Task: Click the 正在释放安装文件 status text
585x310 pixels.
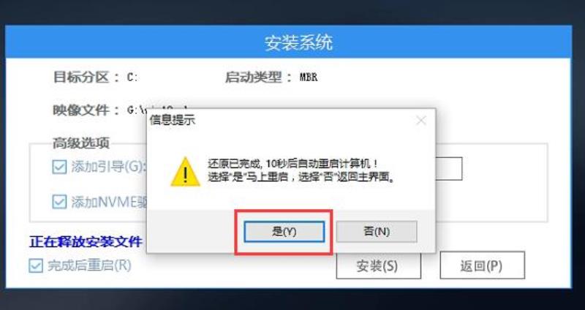Action: [86, 242]
